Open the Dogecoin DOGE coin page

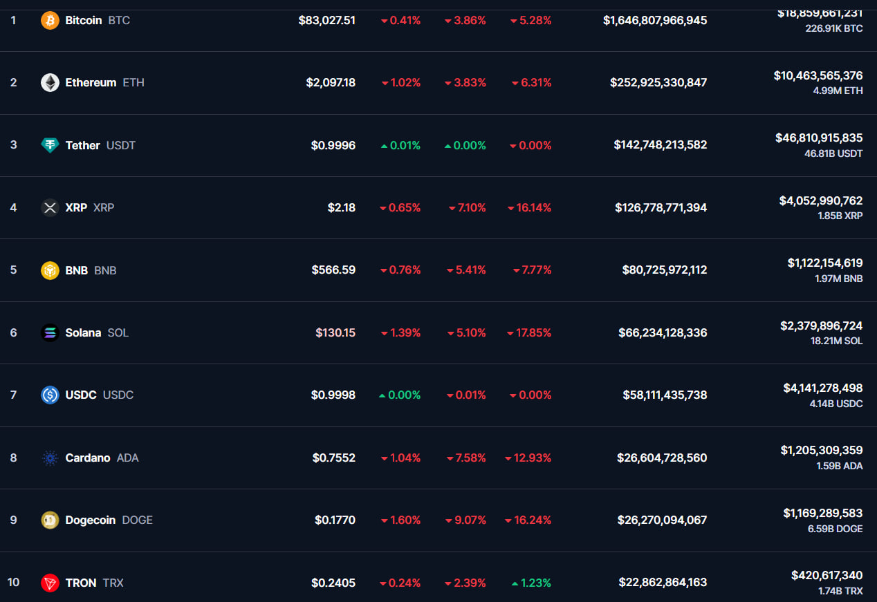pyautogui.click(x=109, y=520)
